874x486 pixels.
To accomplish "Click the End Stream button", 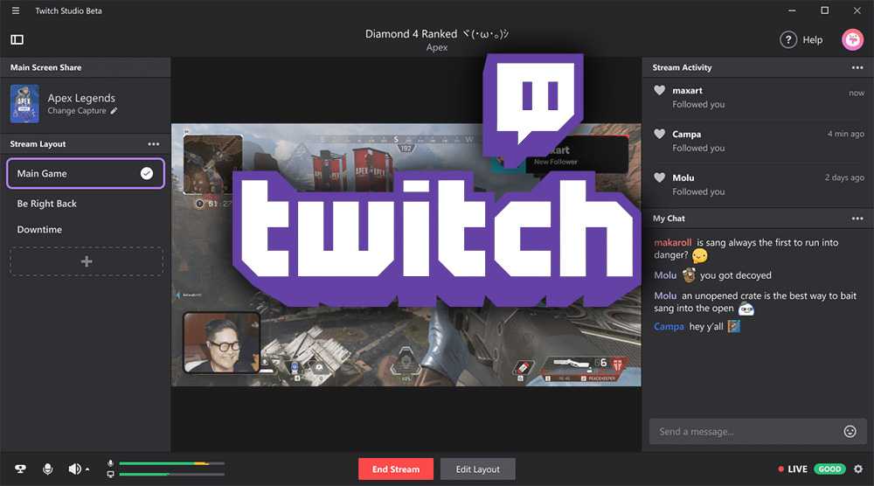I will 396,469.
